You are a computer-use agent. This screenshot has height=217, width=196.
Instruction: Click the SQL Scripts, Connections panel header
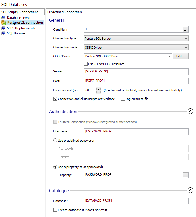(x=22, y=12)
